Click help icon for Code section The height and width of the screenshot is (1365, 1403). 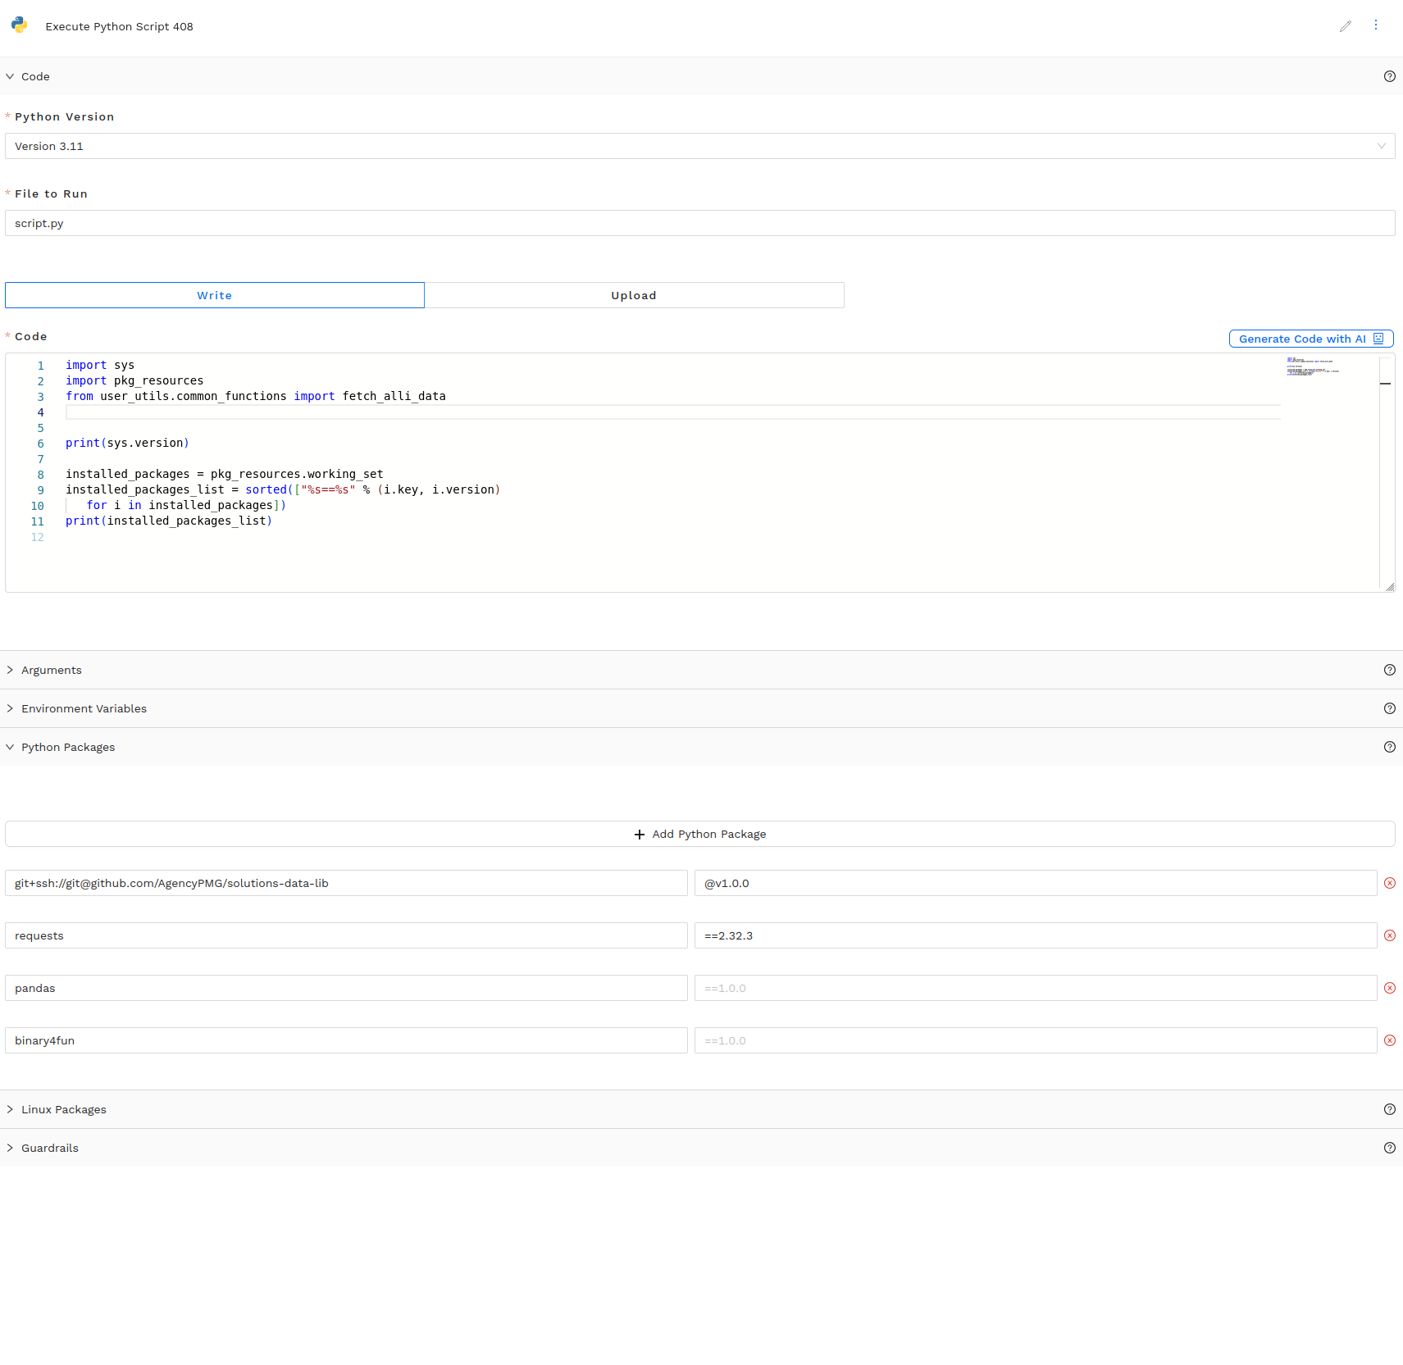tap(1389, 76)
